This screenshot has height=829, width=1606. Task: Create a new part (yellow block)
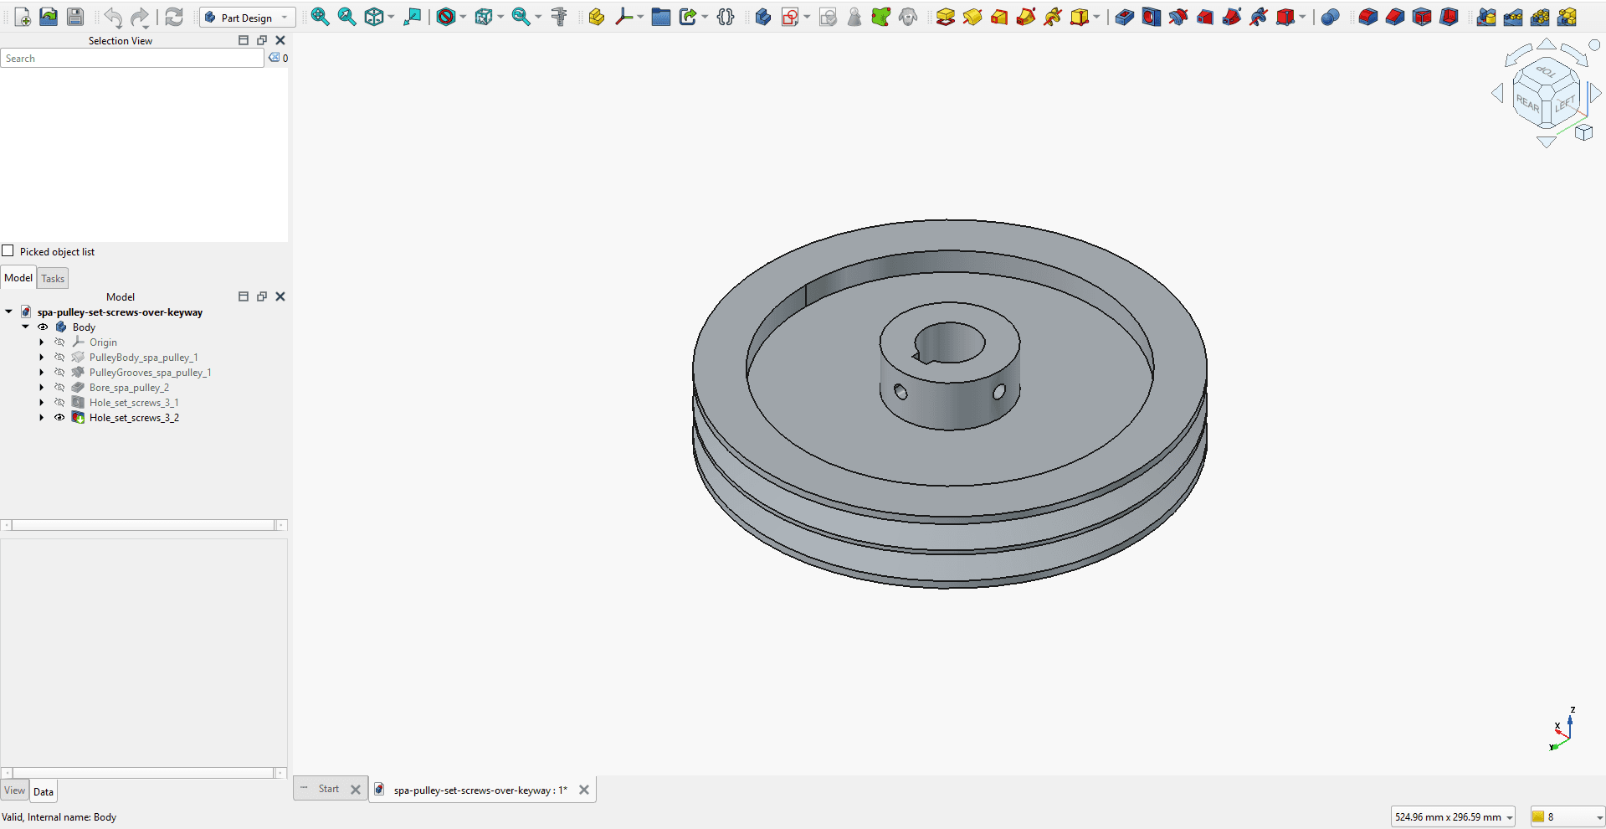point(597,17)
